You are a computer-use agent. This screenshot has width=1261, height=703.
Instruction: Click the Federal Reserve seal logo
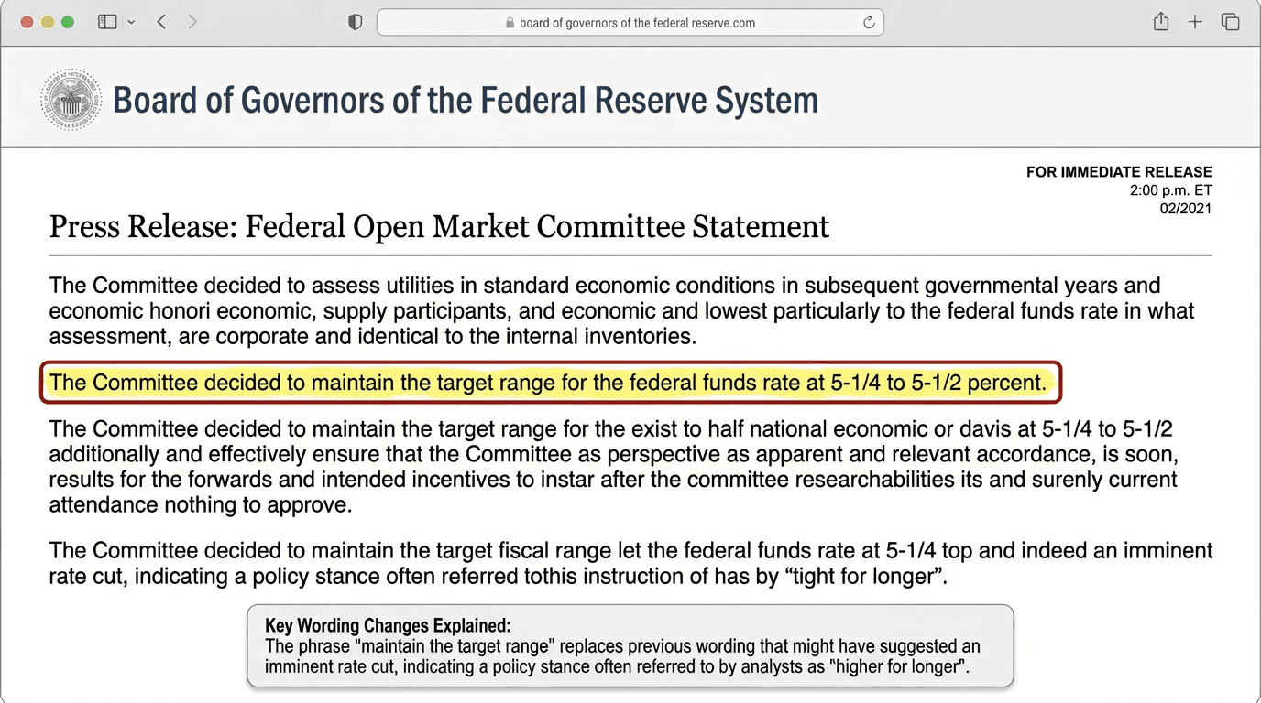coord(71,98)
